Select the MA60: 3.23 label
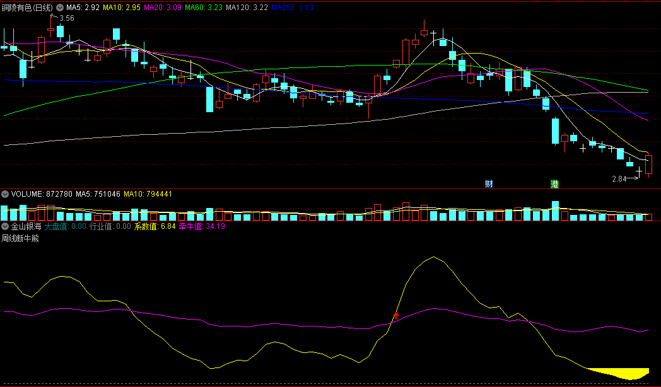Viewport: 661px width, 387px height. [x=204, y=8]
